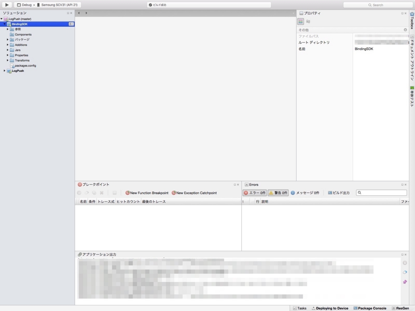Select the Jars folder icon

coord(12,50)
